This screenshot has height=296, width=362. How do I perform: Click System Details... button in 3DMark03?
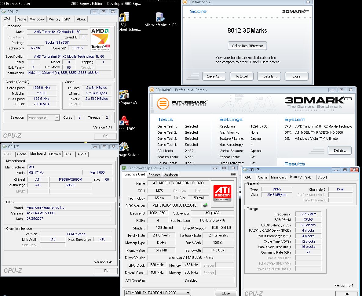340,150
